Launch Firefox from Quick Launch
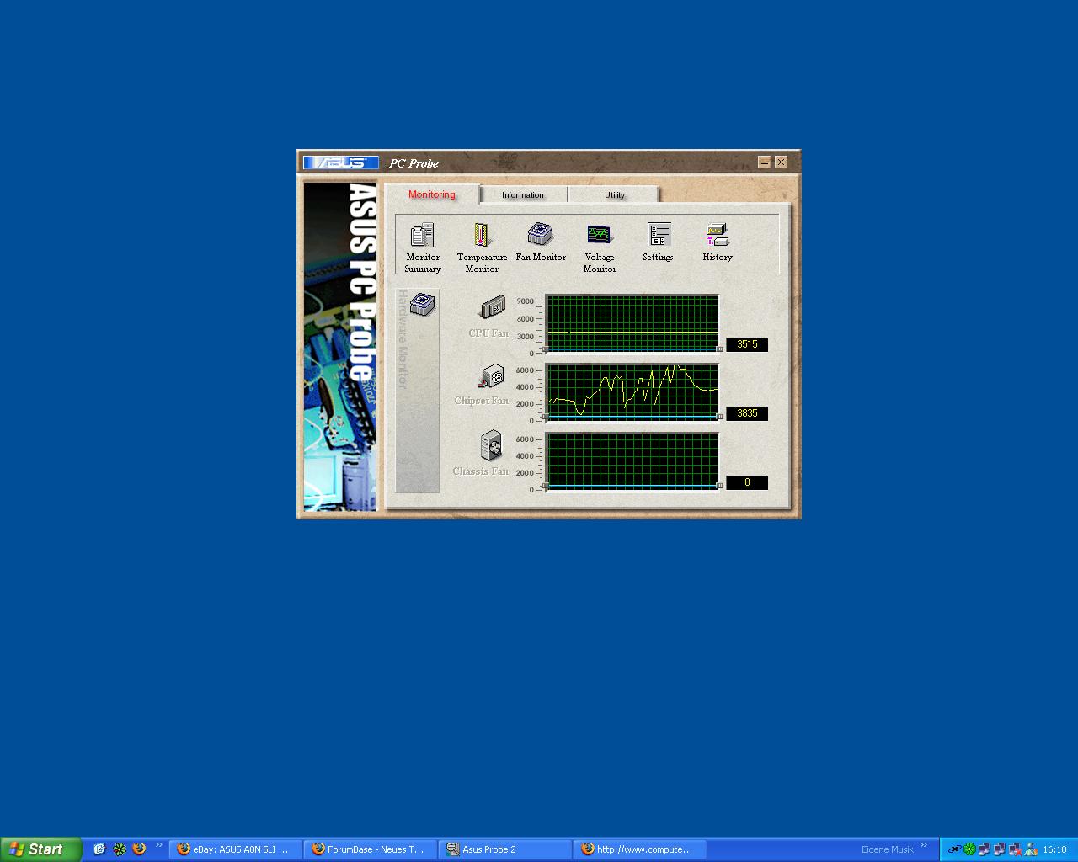This screenshot has height=862, width=1078. pyautogui.click(x=139, y=849)
